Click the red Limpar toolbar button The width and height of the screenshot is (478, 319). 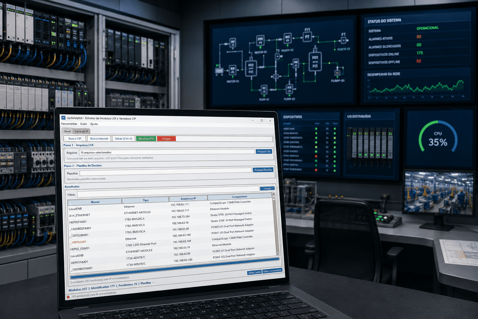pyautogui.click(x=166, y=139)
